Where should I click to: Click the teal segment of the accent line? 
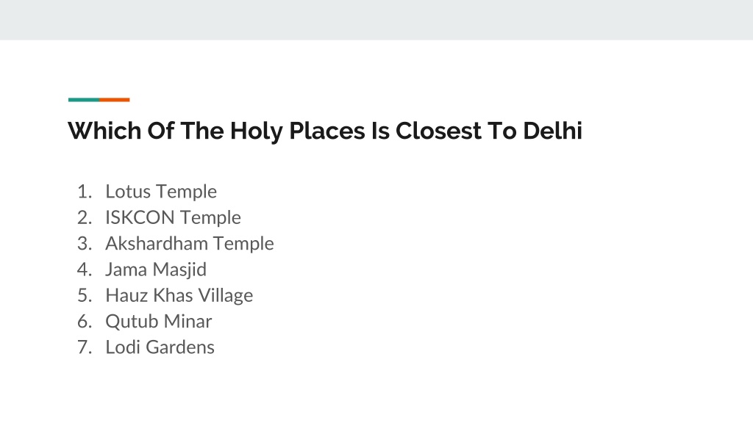point(84,100)
